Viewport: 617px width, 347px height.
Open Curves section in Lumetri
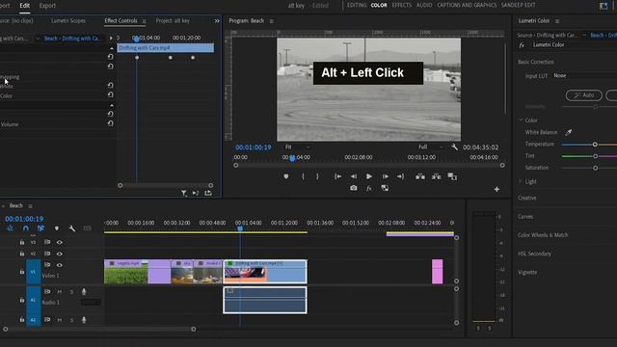tap(525, 217)
